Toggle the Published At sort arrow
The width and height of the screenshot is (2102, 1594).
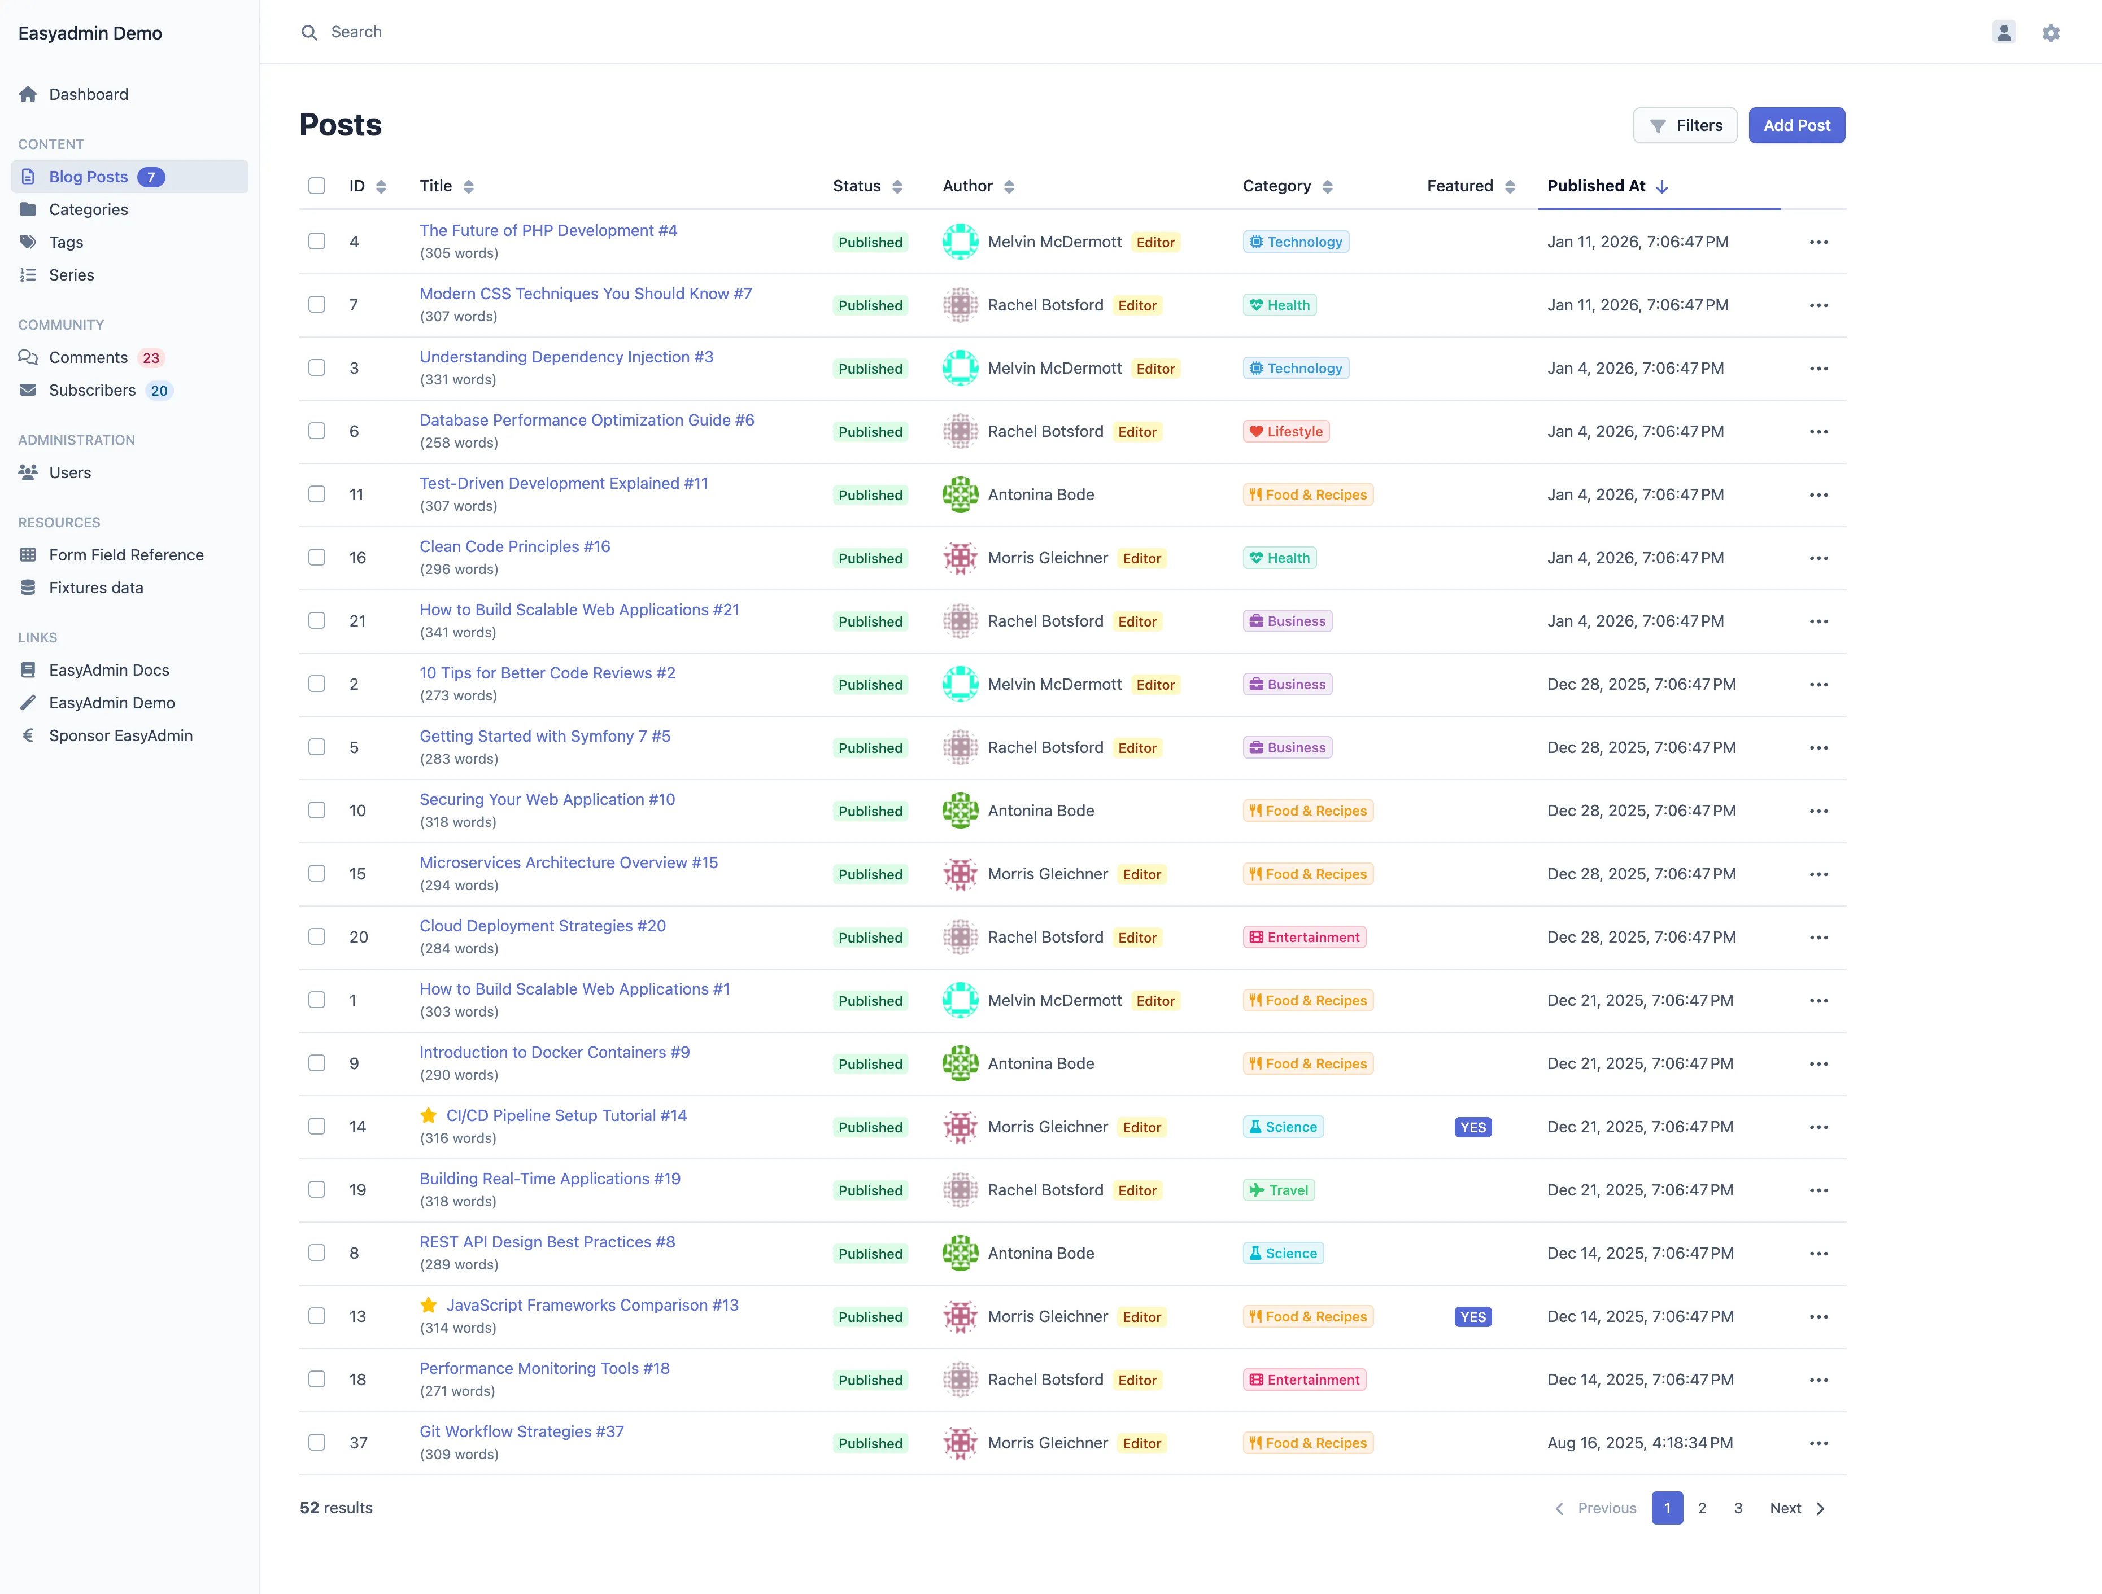1661,186
